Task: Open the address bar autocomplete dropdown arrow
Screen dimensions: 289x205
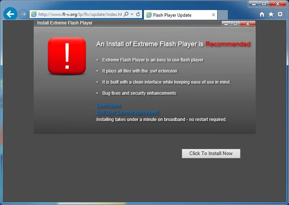Action: 132,14
